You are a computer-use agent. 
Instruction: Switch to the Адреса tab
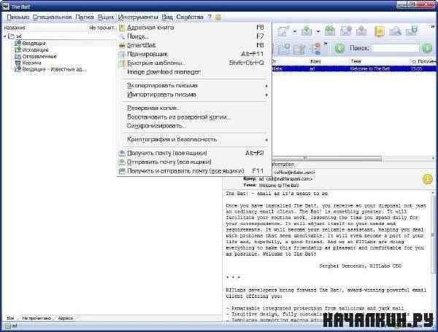click(x=66, y=318)
